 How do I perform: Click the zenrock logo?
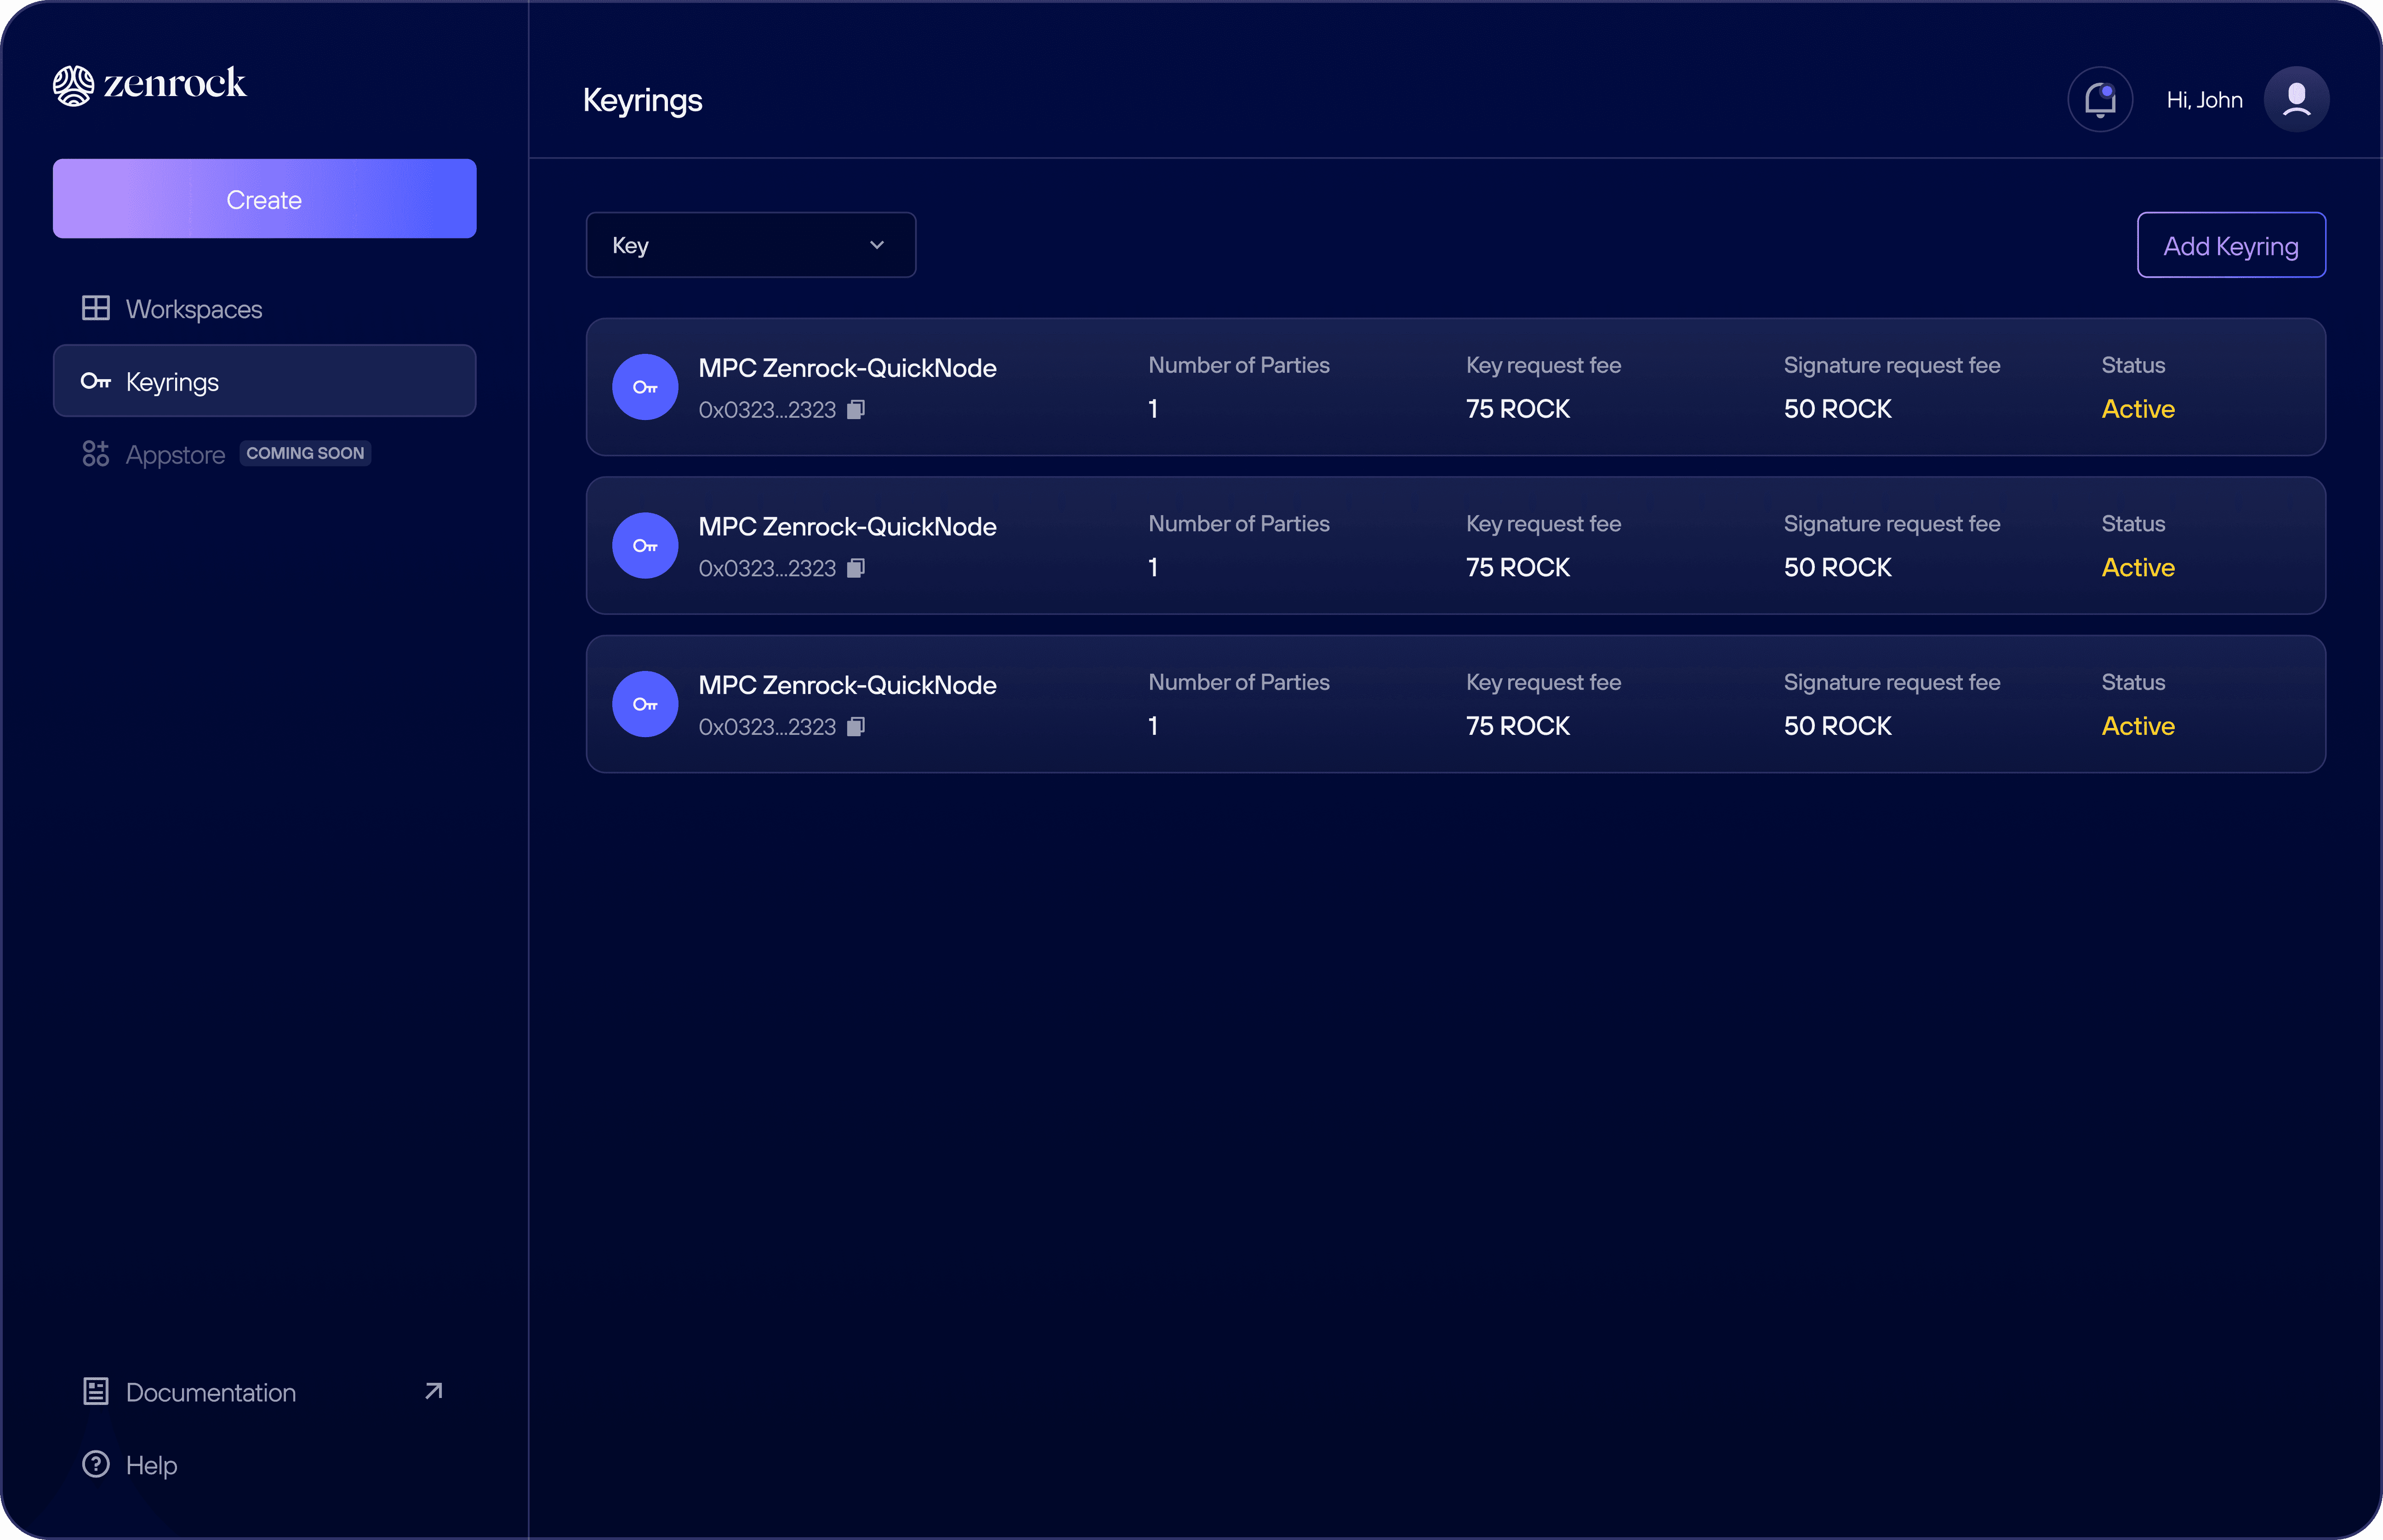coord(150,84)
